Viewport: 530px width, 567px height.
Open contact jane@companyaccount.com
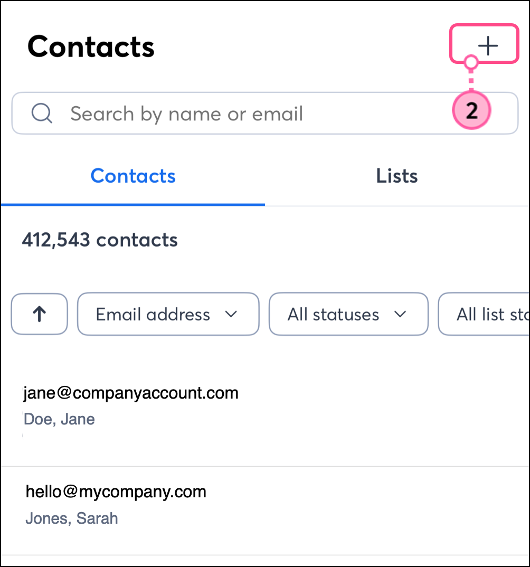coord(131,393)
